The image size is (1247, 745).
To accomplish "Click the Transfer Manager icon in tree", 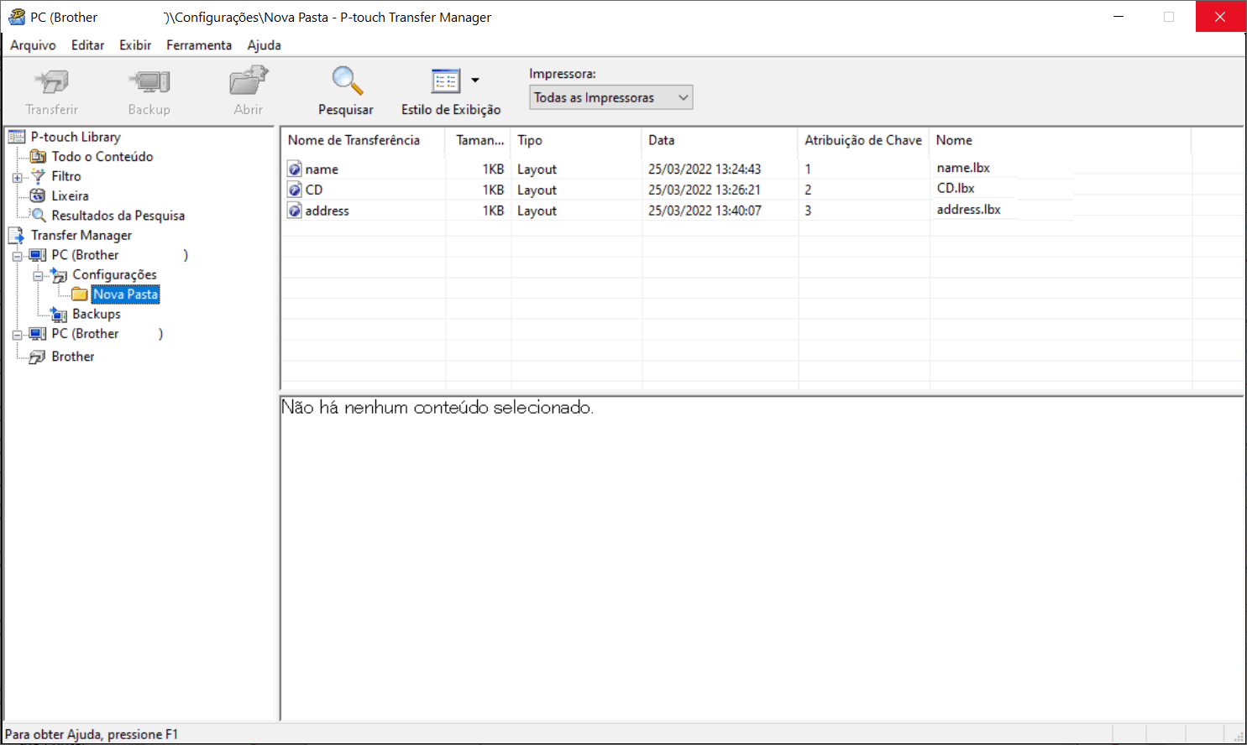I will point(17,235).
